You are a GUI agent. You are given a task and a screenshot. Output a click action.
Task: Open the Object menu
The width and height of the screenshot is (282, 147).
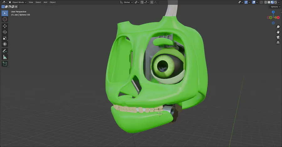[53, 2]
